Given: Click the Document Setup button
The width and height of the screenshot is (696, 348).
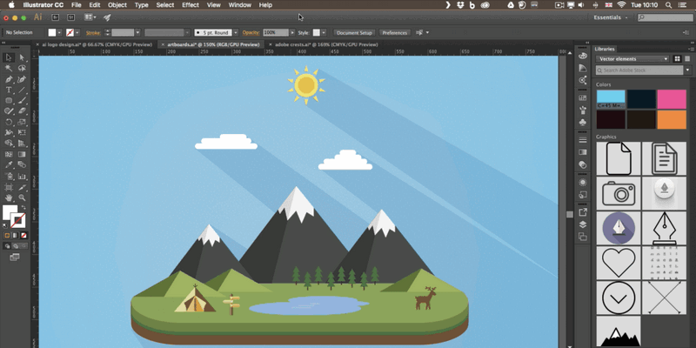Looking at the screenshot, I should click(x=354, y=32).
